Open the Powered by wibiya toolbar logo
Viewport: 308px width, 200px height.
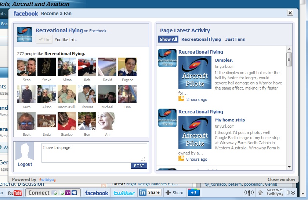[275, 193]
